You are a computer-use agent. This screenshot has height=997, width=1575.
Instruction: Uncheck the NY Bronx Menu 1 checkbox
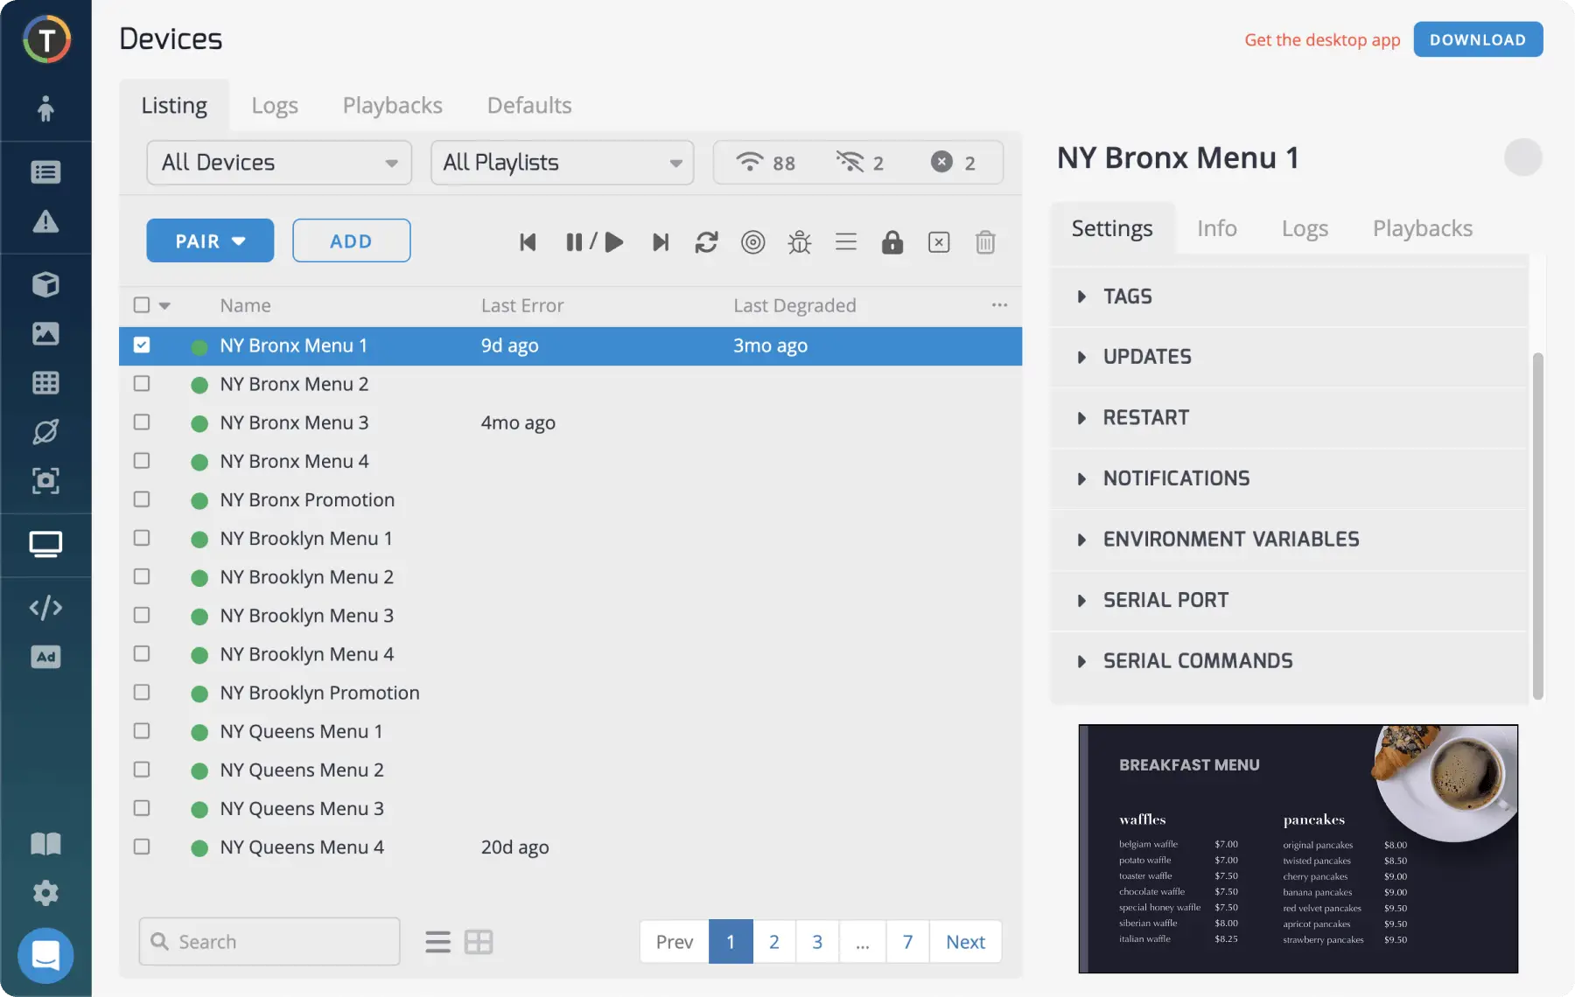point(142,345)
